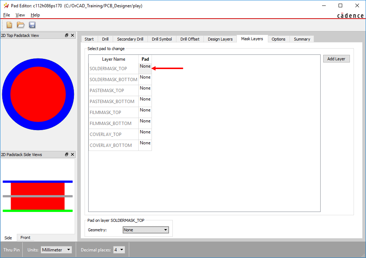Image resolution: width=366 pixels, height=258 pixels.
Task: Click the Open folder toolbar icon
Action: click(20, 25)
